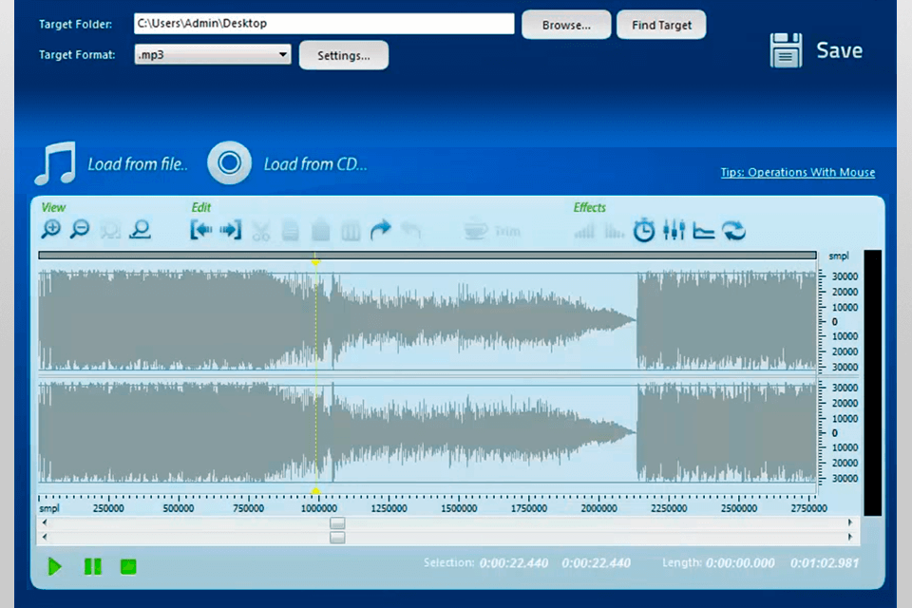Click the Fade In rising bars icon

(x=584, y=232)
